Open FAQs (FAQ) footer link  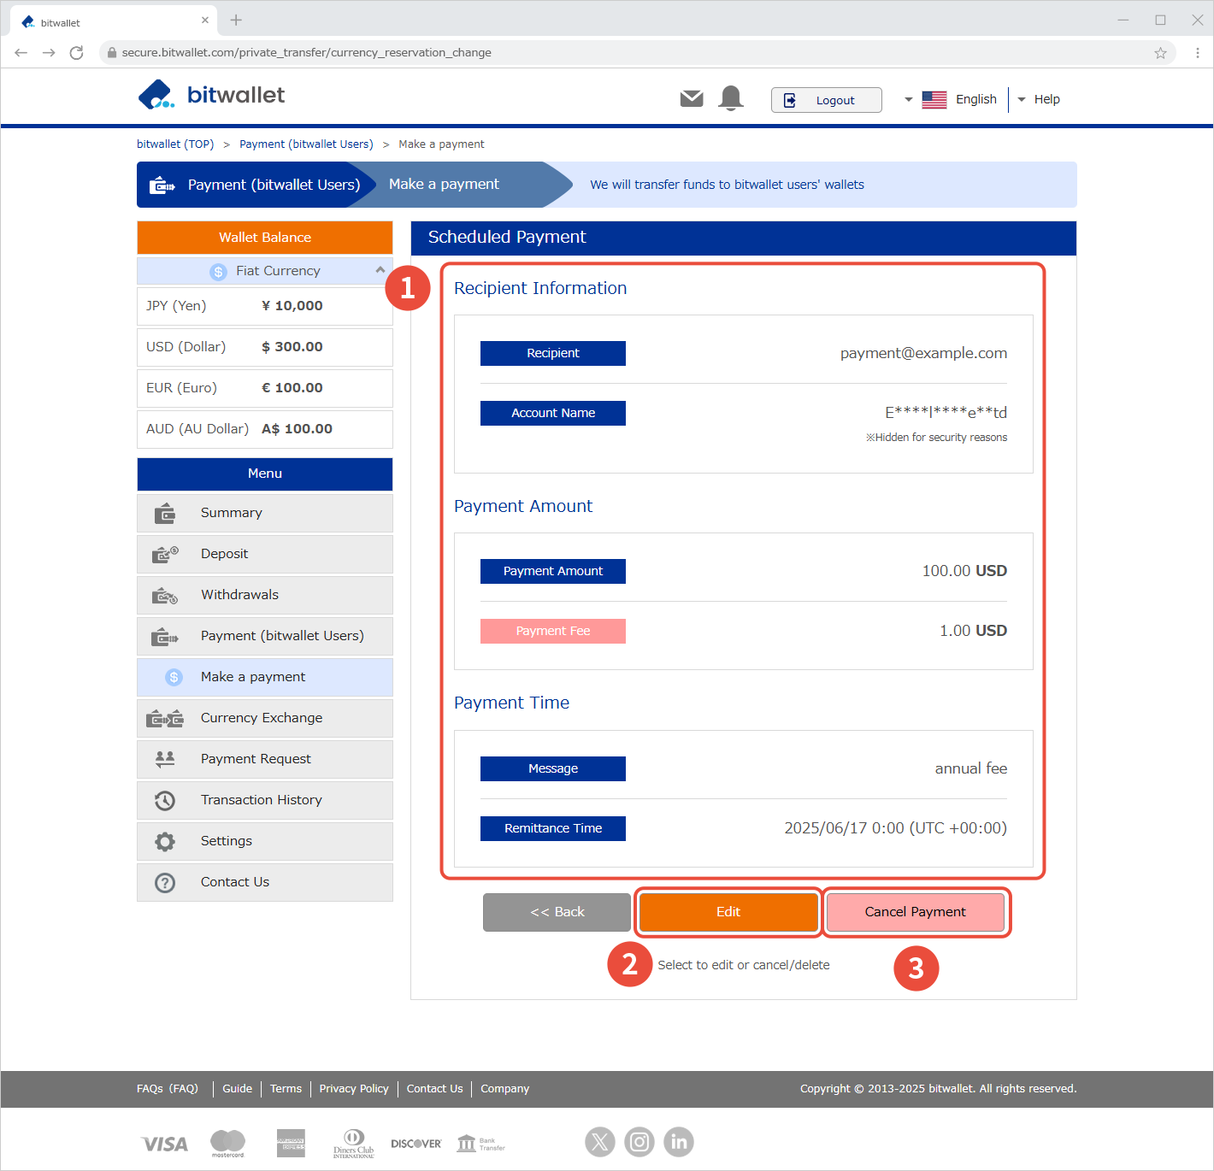(168, 1089)
